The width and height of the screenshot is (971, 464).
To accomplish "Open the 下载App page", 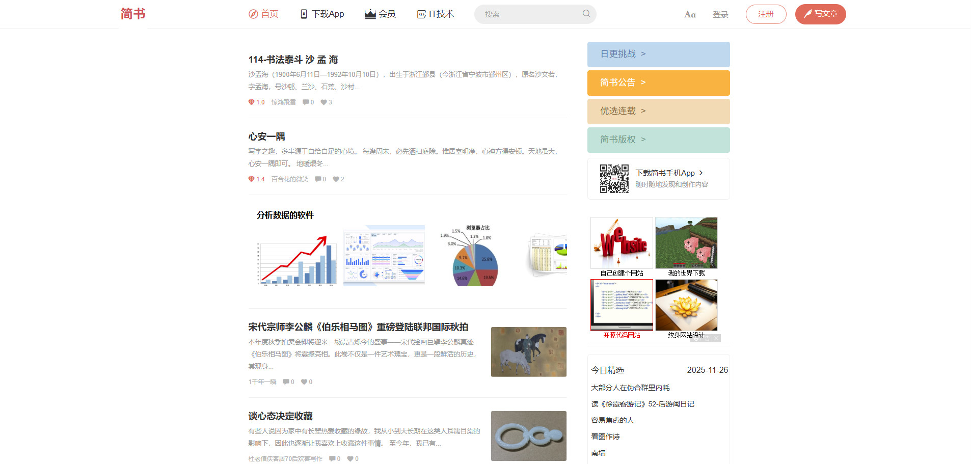I will point(322,14).
